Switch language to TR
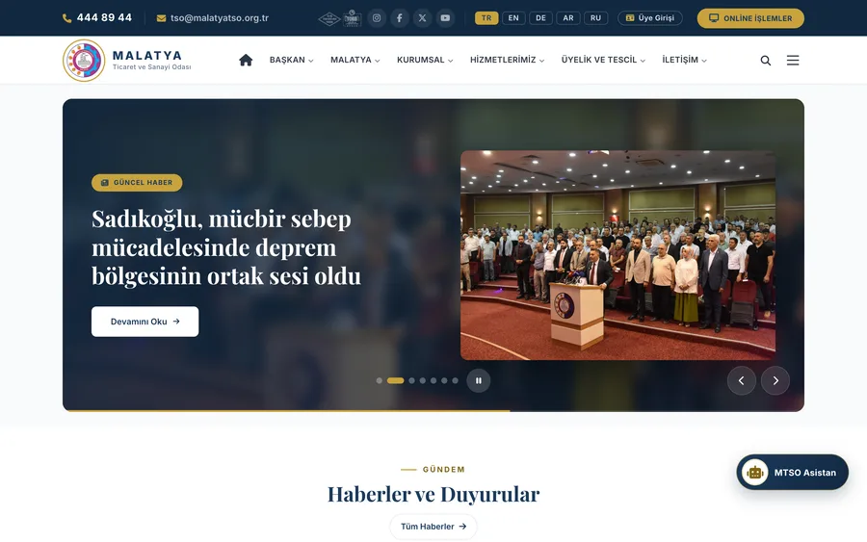867x542 pixels. coord(486,18)
